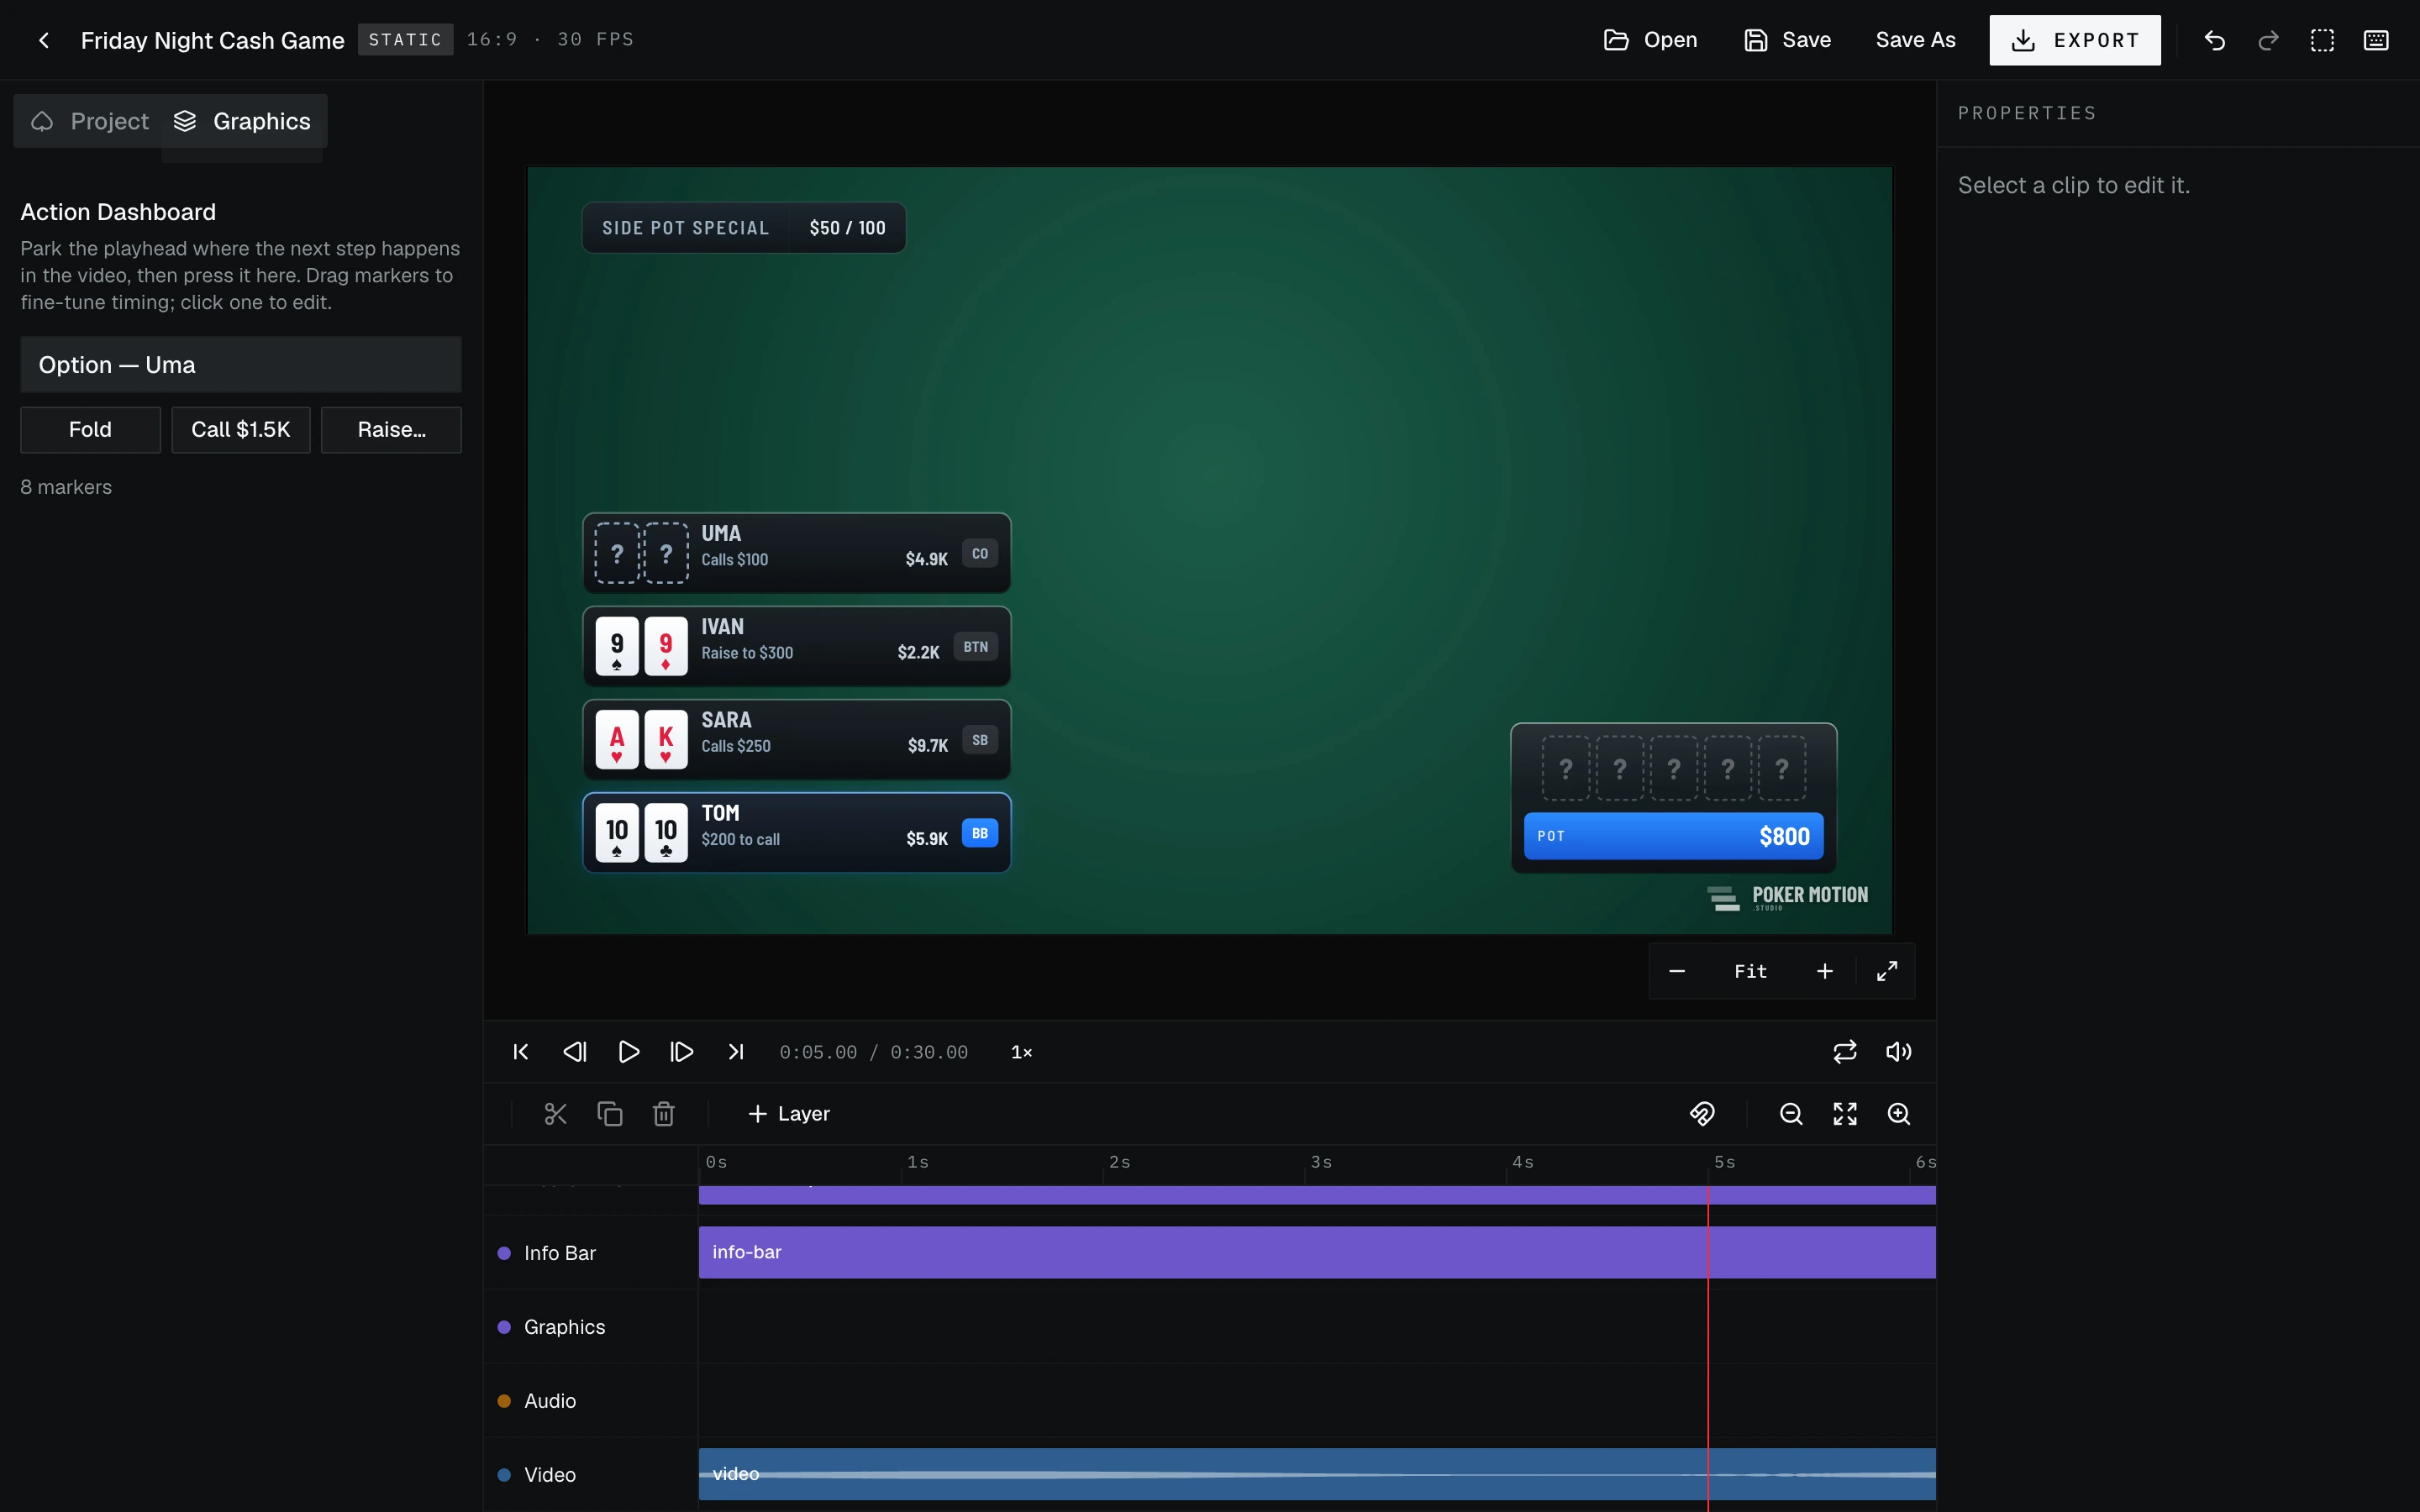Choose Call $1.5K for Uma
This screenshot has height=1512, width=2420.
click(241, 430)
